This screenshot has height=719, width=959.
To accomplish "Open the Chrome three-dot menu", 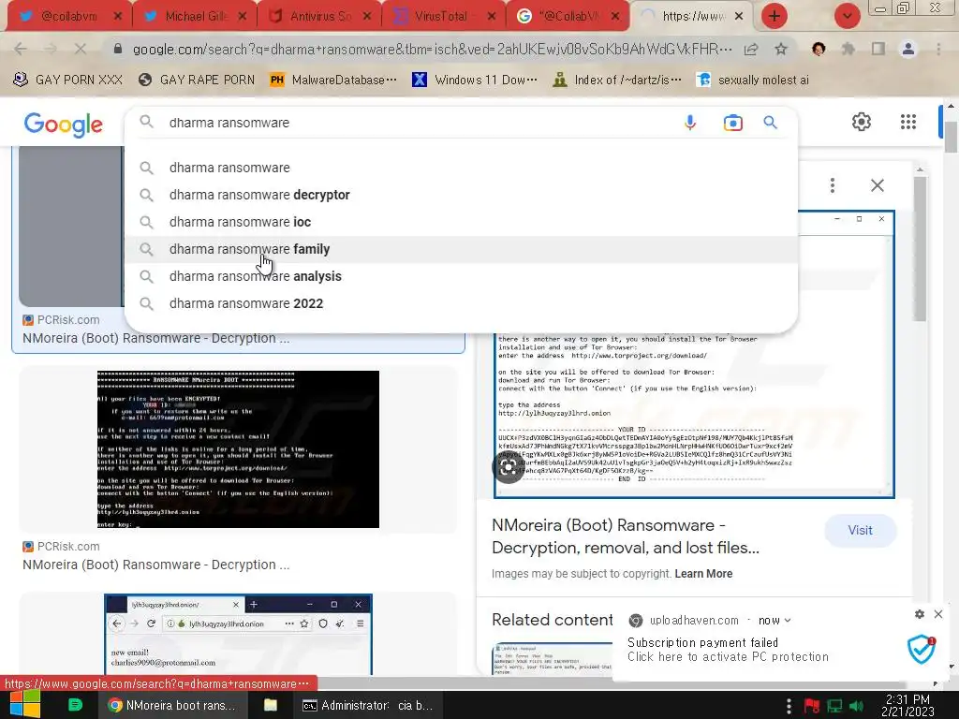I will (938, 49).
